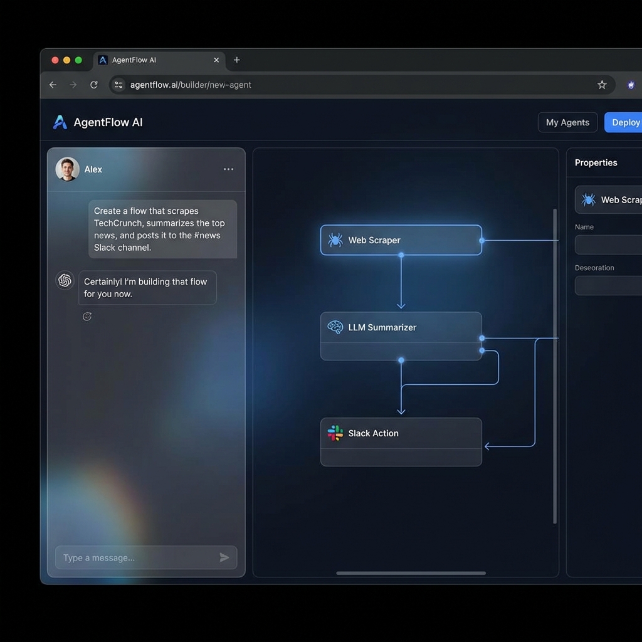Select the spider icon on the Web Scraper node
Image resolution: width=642 pixels, height=642 pixels.
335,239
